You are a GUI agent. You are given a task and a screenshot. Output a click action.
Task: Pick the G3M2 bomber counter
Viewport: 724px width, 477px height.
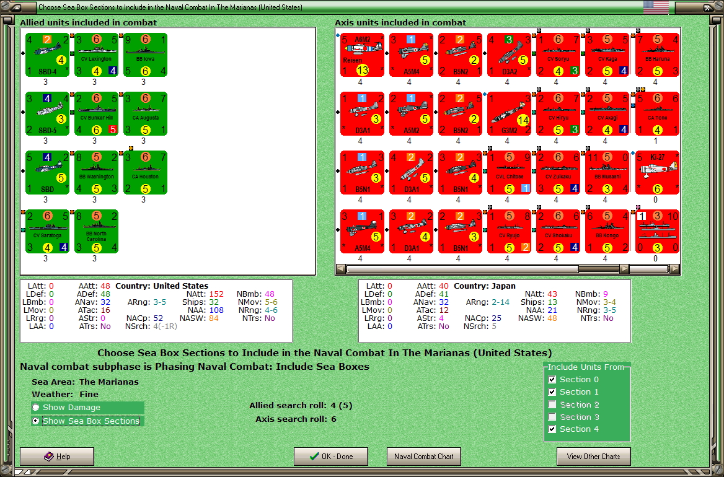510,114
